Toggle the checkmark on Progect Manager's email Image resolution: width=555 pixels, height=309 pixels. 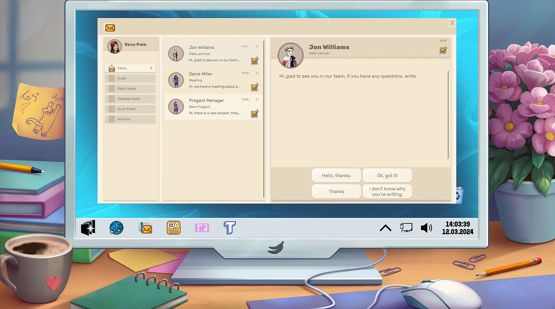[x=255, y=113]
